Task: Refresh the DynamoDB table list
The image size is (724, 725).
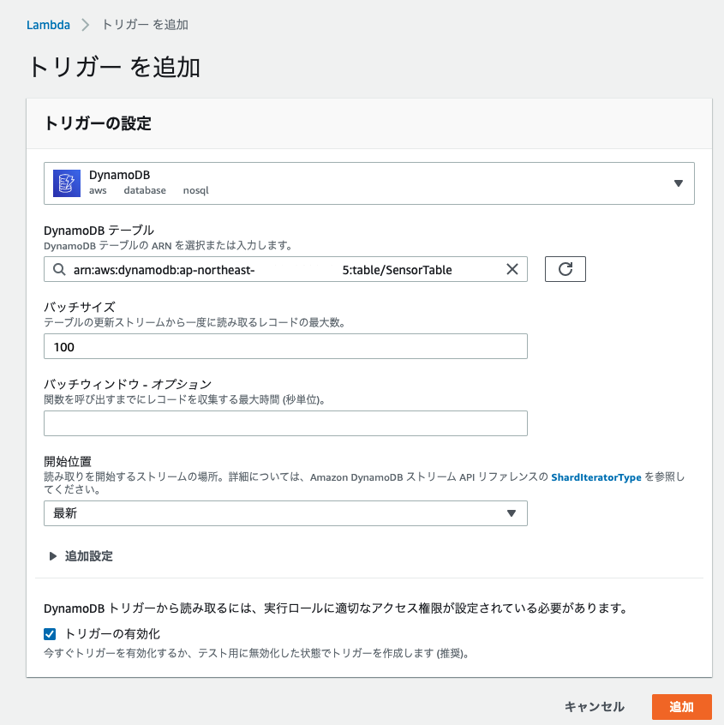Action: click(x=565, y=269)
